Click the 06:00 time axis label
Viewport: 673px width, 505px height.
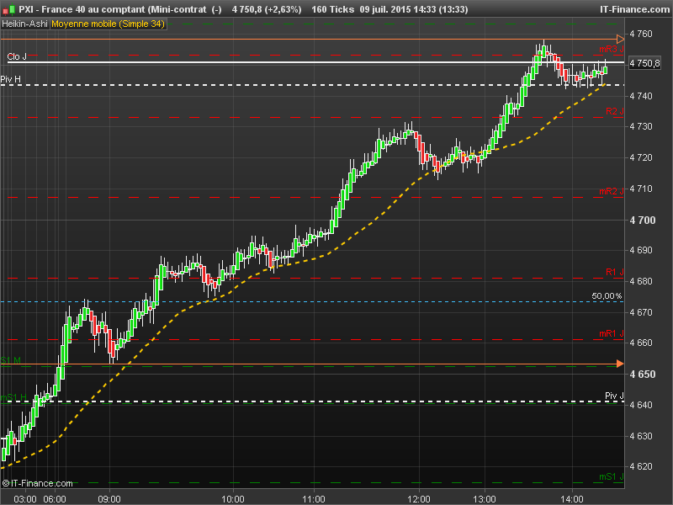click(x=55, y=499)
